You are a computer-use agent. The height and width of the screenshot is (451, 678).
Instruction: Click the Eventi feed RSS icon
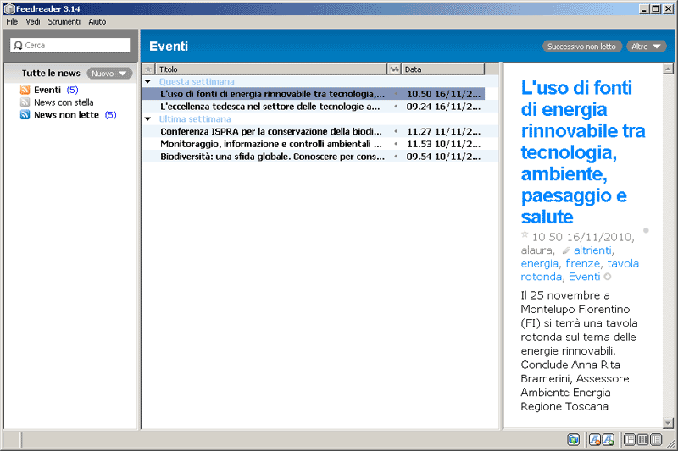coord(25,90)
